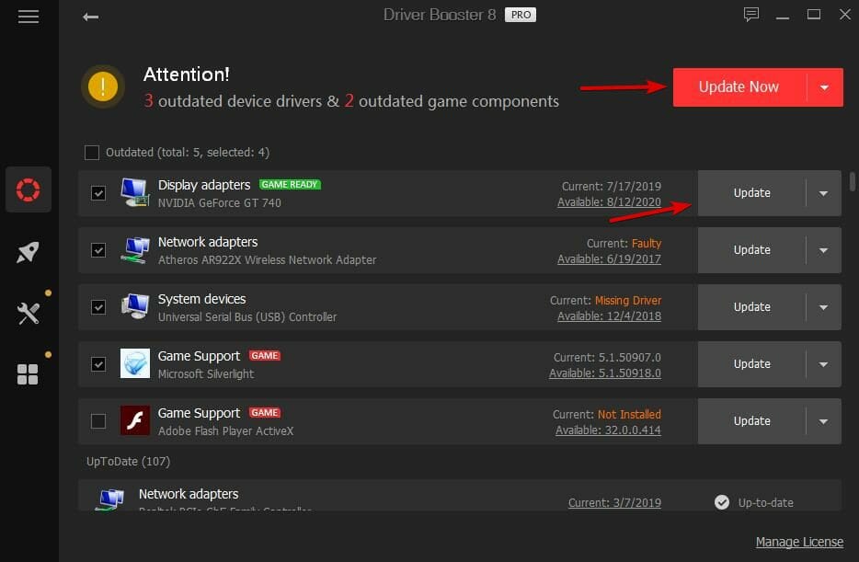
Task: Expand Atheros adapter update options arrow
Action: (x=823, y=250)
